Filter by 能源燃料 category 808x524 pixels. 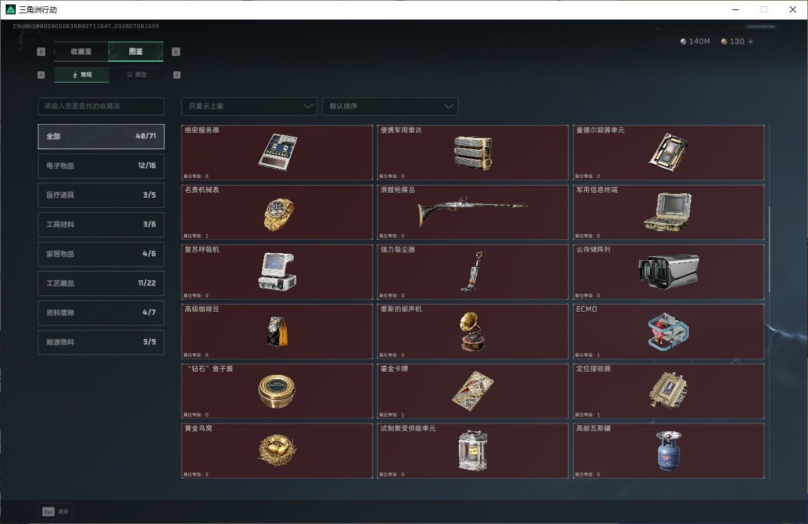(101, 342)
